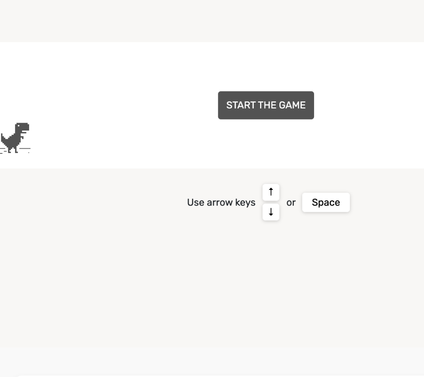Click the blank gray area below instructions
424x377 pixels.
click(x=212, y=284)
